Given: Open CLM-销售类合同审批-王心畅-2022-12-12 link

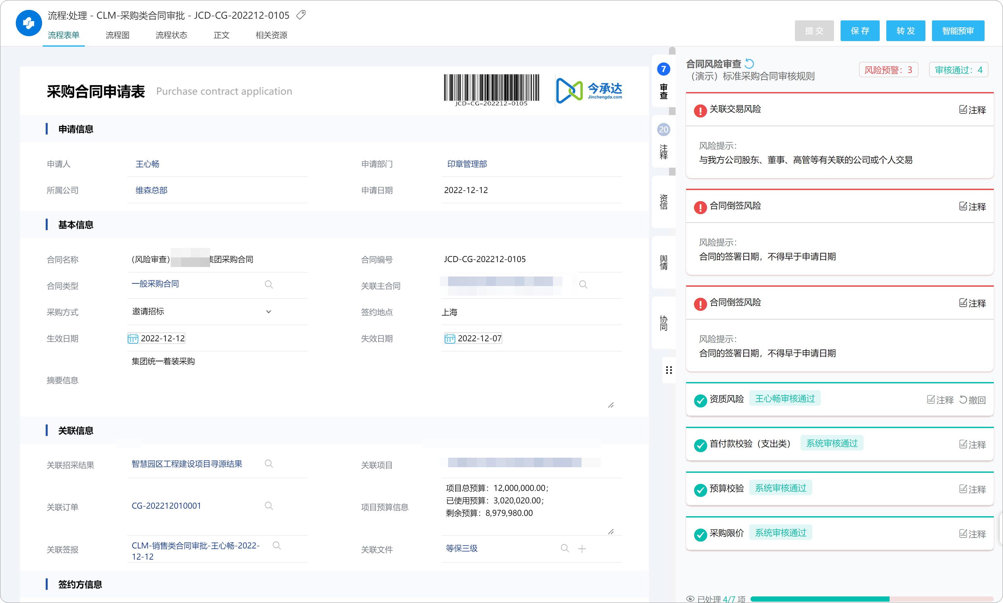Looking at the screenshot, I should (x=195, y=551).
